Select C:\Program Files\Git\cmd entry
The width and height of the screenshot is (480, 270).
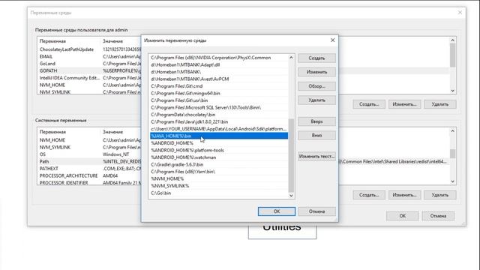click(x=219, y=86)
